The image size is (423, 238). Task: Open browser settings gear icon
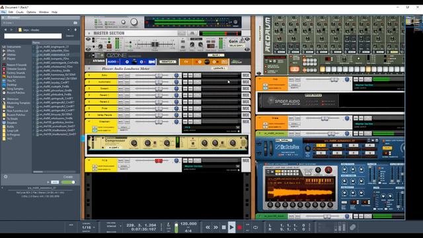coord(6,177)
